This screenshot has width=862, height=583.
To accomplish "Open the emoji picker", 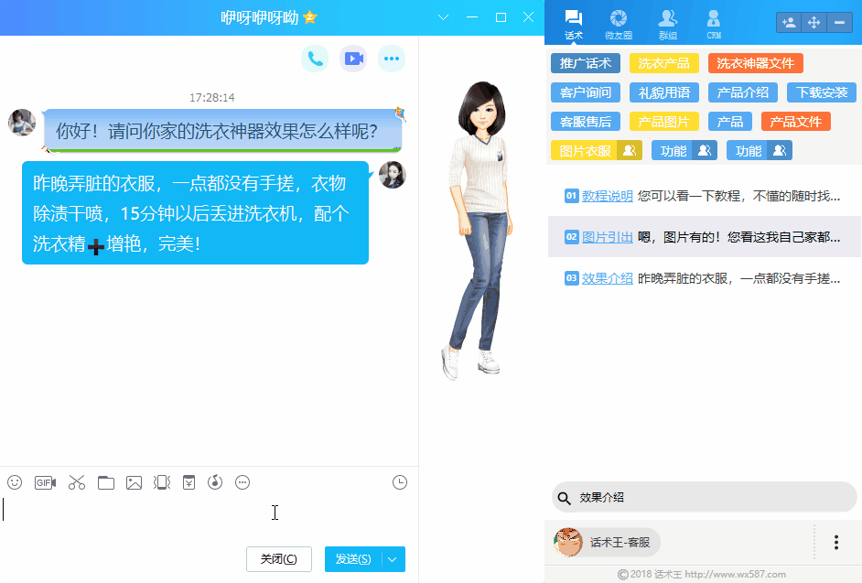I will pyautogui.click(x=15, y=482).
